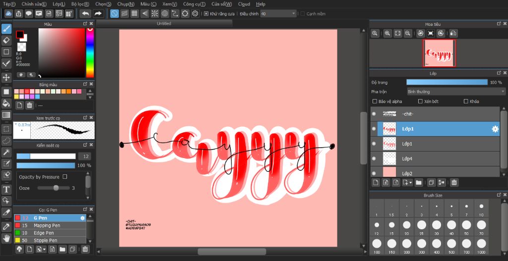Select the Bucket fill tool

[x=6, y=103]
